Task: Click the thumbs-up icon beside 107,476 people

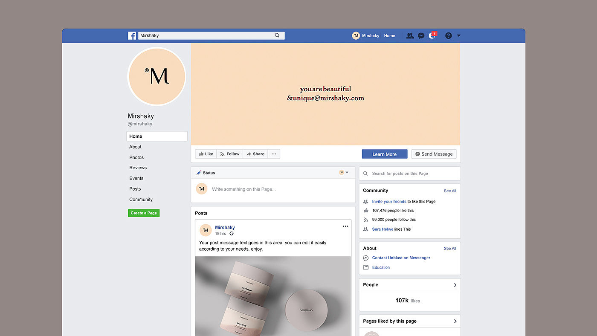Action: point(365,211)
